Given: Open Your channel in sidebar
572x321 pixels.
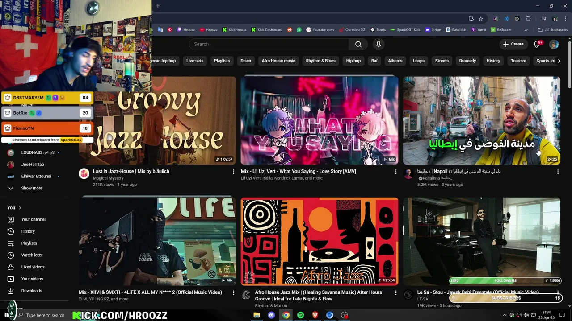Looking at the screenshot, I should pos(34,219).
